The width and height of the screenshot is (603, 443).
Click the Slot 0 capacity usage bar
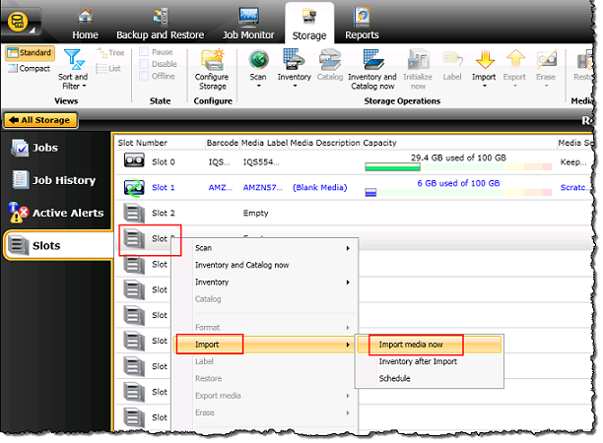click(450, 166)
